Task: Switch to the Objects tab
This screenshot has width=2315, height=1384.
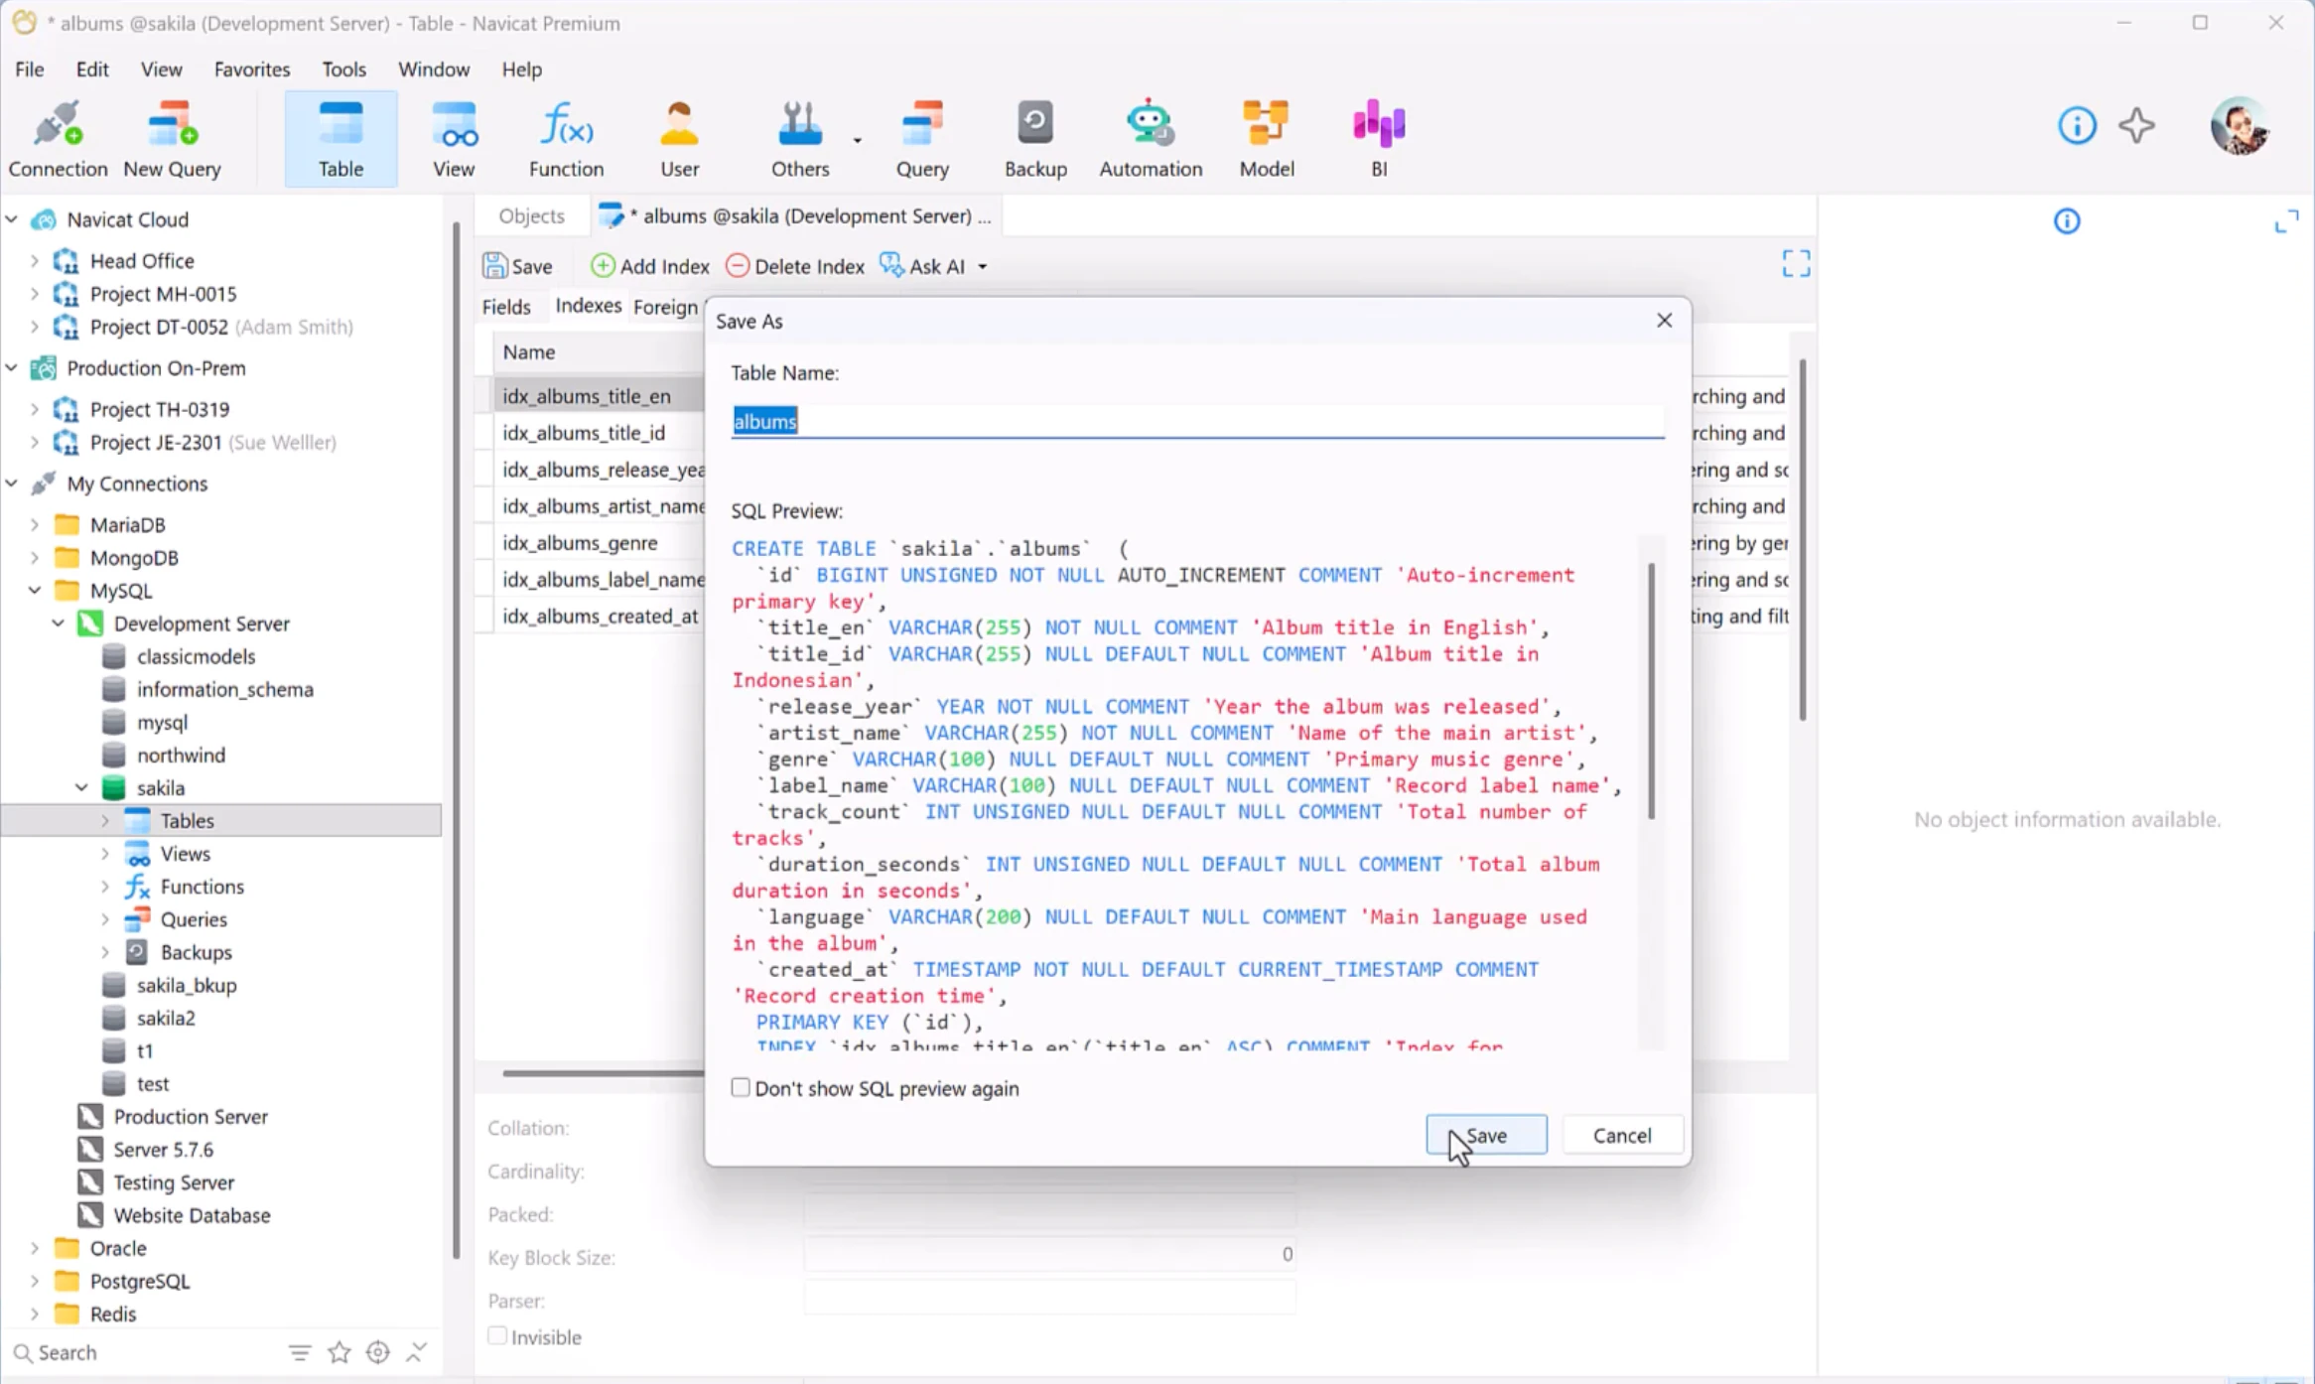Action: tap(531, 216)
